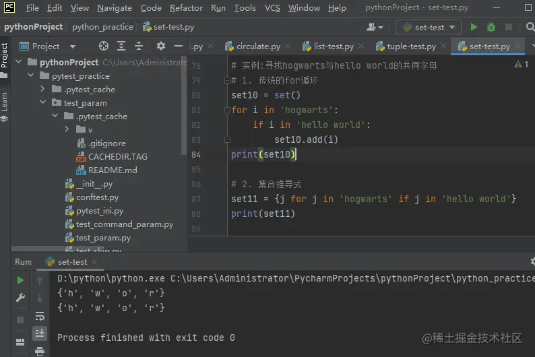The height and width of the screenshot is (357, 535).
Task: Select test_param.py file
Action: click(98, 238)
